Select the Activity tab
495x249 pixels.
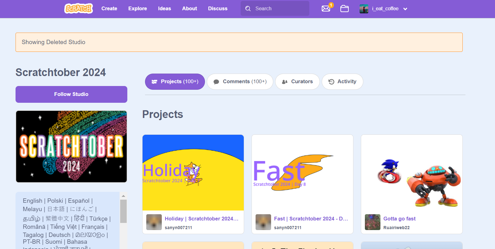pos(342,82)
